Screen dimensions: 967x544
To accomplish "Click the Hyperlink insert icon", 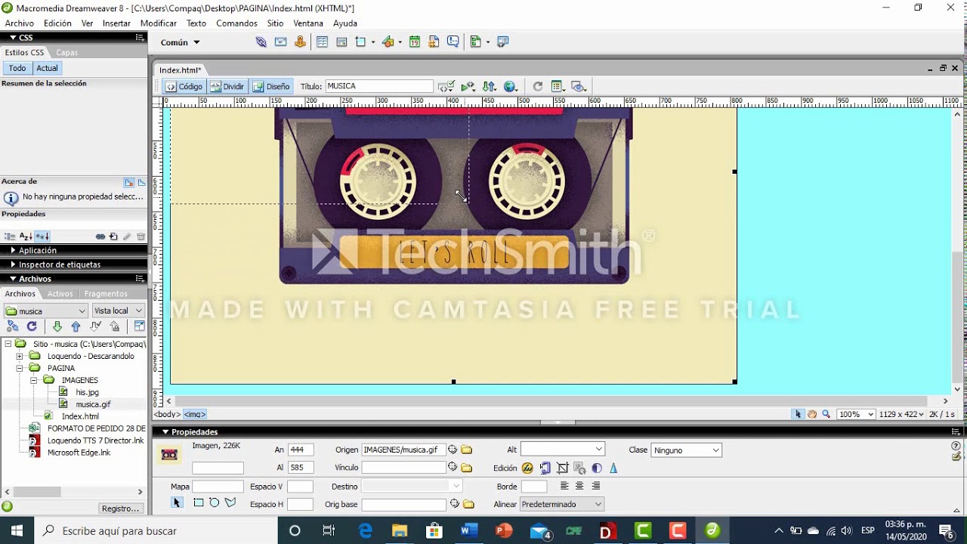I will 261,42.
